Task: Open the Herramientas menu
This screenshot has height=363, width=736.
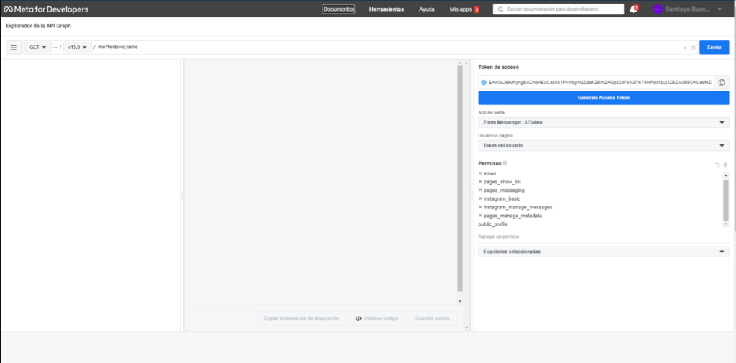Action: [x=386, y=9]
